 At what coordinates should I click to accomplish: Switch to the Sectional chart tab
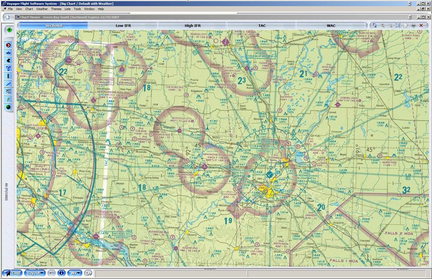pyautogui.click(x=54, y=26)
